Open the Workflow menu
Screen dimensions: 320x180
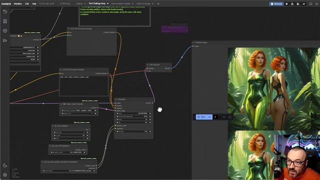pos(18,3)
